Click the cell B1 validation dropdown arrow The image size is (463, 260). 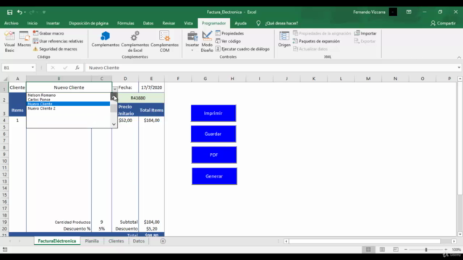point(114,89)
